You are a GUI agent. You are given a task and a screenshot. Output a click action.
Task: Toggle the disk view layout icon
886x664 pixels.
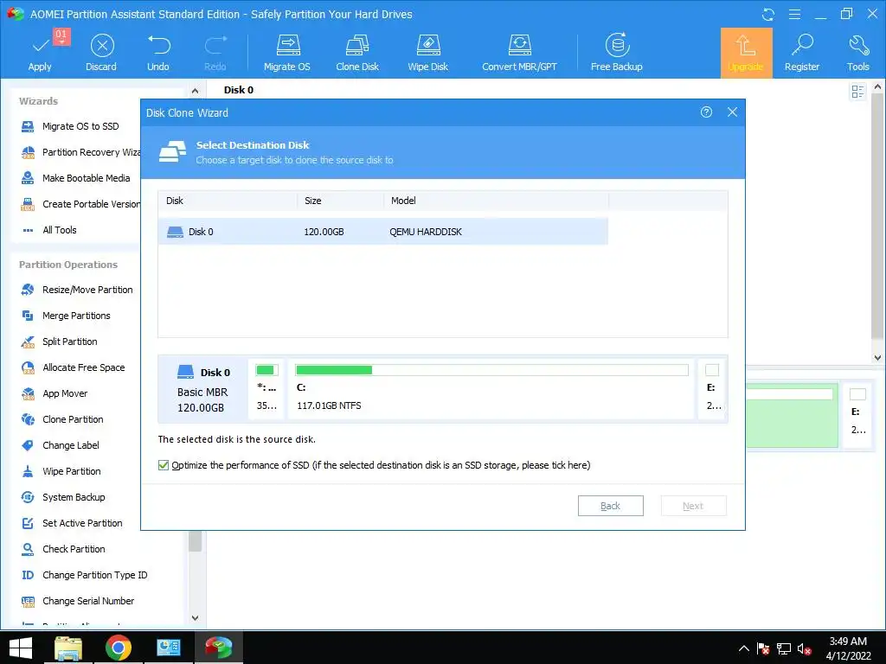(857, 91)
